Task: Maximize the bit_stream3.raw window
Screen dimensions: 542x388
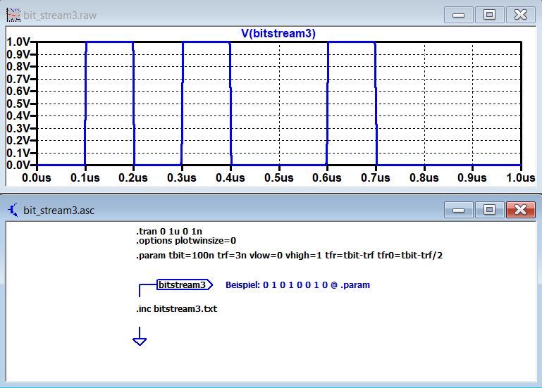Action: (489, 15)
